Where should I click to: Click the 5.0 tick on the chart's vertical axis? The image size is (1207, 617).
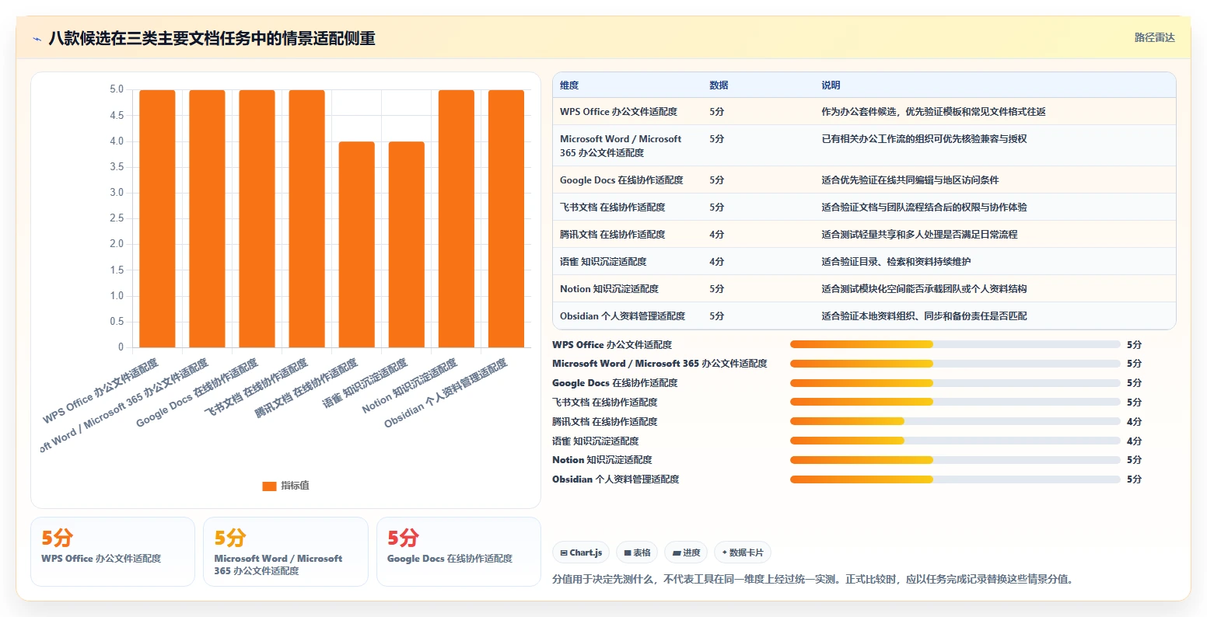point(117,90)
